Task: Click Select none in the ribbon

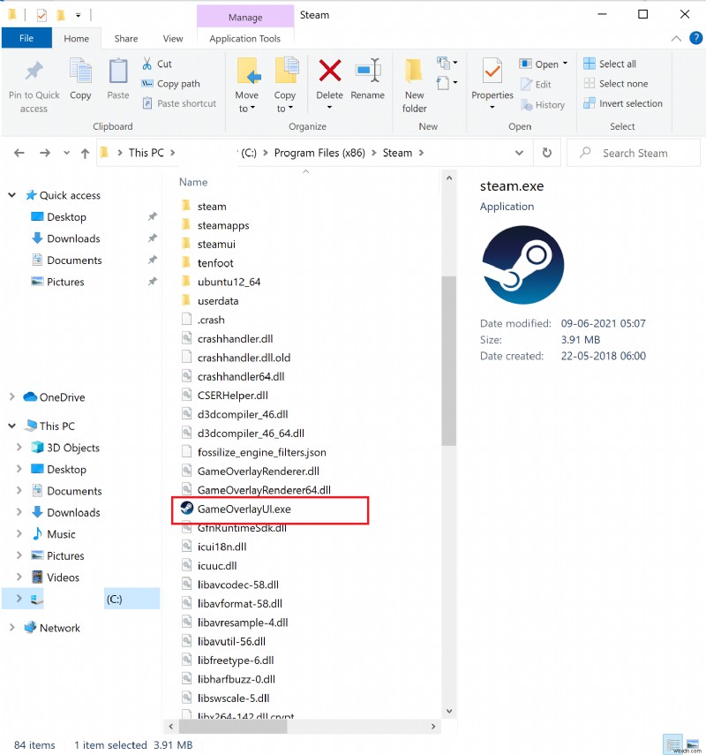Action: (615, 84)
